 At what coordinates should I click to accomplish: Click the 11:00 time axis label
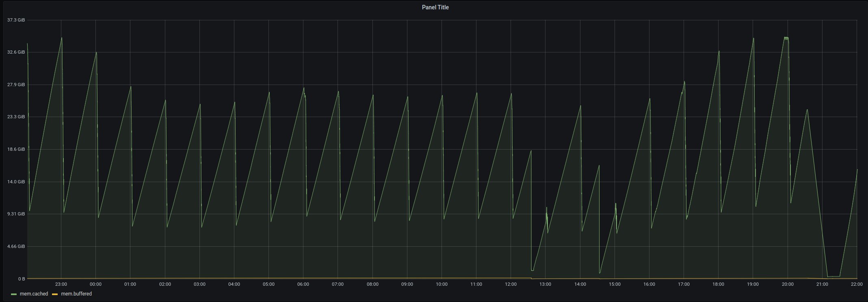(x=476, y=285)
